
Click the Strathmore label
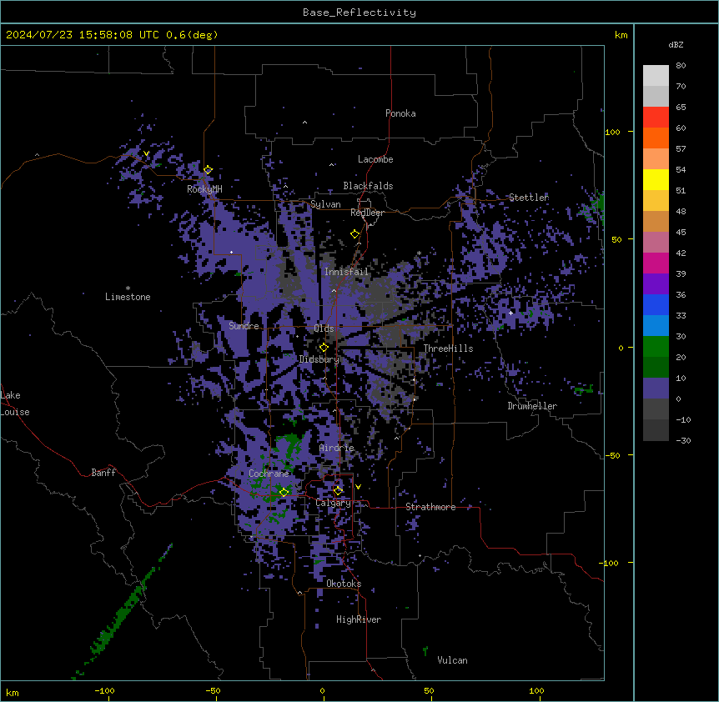(430, 507)
